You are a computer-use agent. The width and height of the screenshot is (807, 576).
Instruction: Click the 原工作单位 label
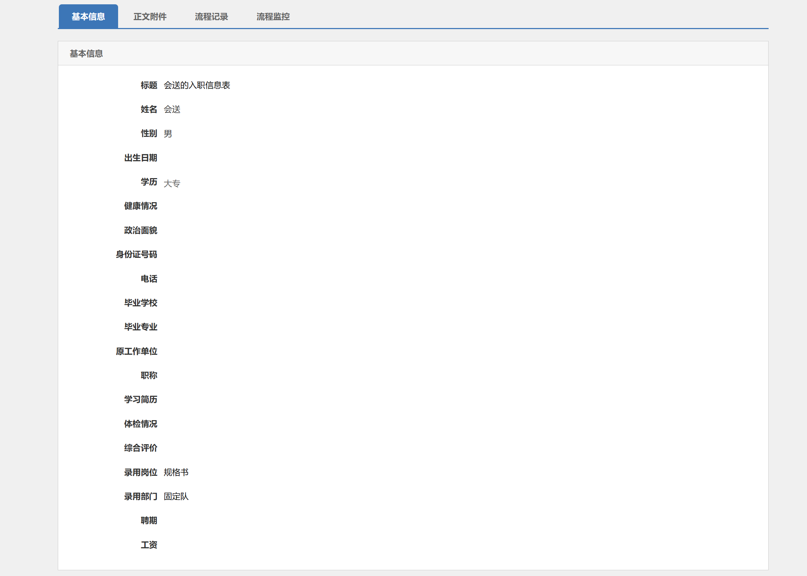136,351
